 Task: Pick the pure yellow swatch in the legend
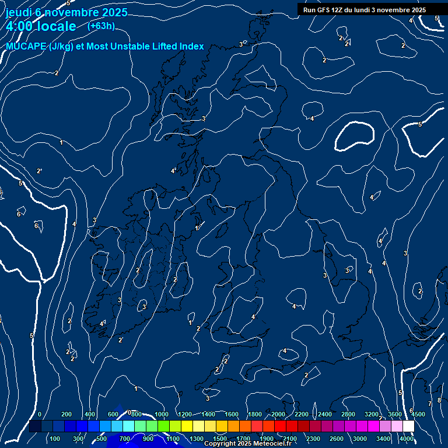click(x=187, y=426)
